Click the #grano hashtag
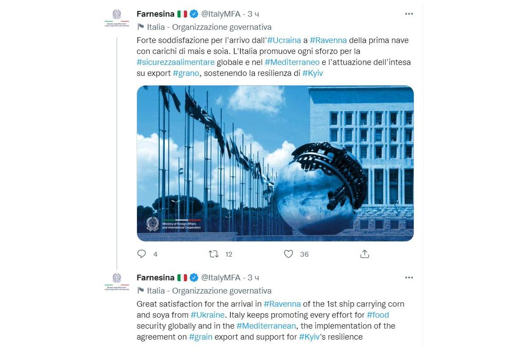This screenshot has height=351, width=527. (187, 73)
